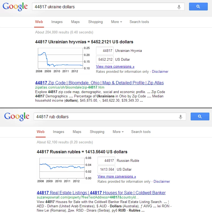212x214 pixels.
Task: Open the Maps tab in bottom results
Action: pos(77,132)
